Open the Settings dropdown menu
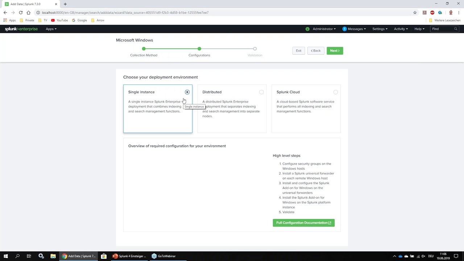 tap(380, 29)
